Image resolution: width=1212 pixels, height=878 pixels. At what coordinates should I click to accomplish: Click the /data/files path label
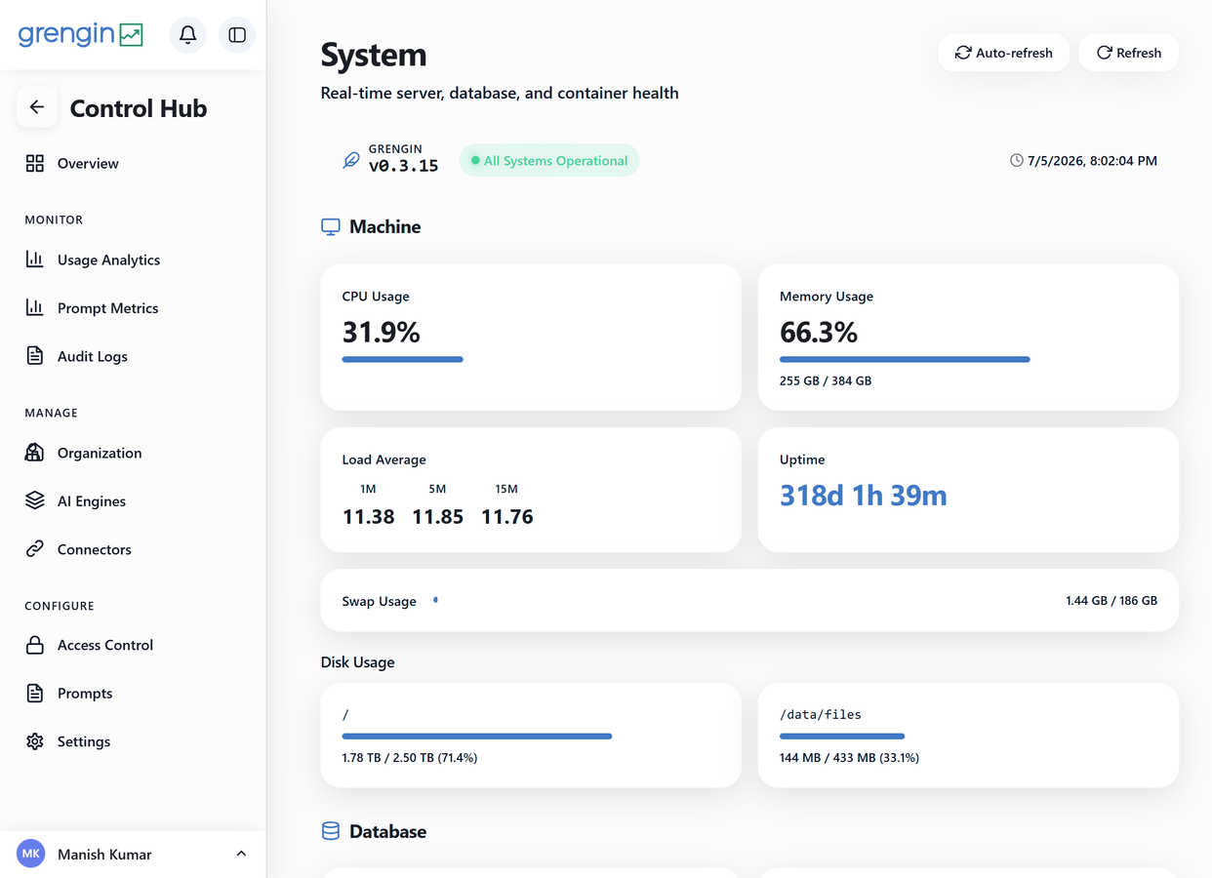coord(821,714)
